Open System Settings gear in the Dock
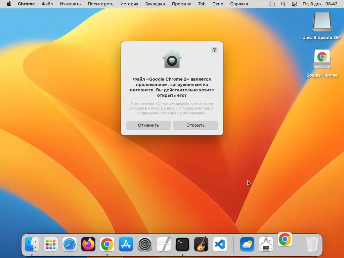 (145, 244)
